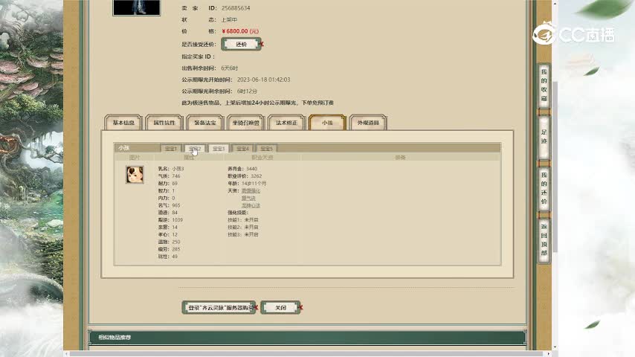Click the CC直播 logo
This screenshot has height=357, width=635.
[x=573, y=34]
